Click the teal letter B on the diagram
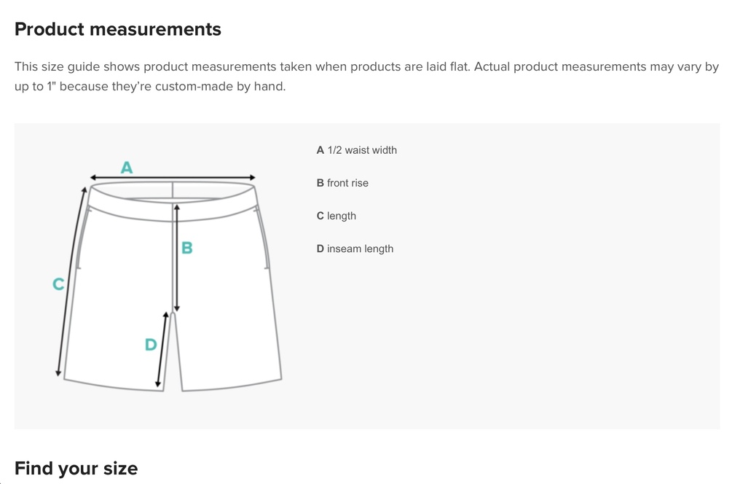732x484 pixels. point(186,248)
